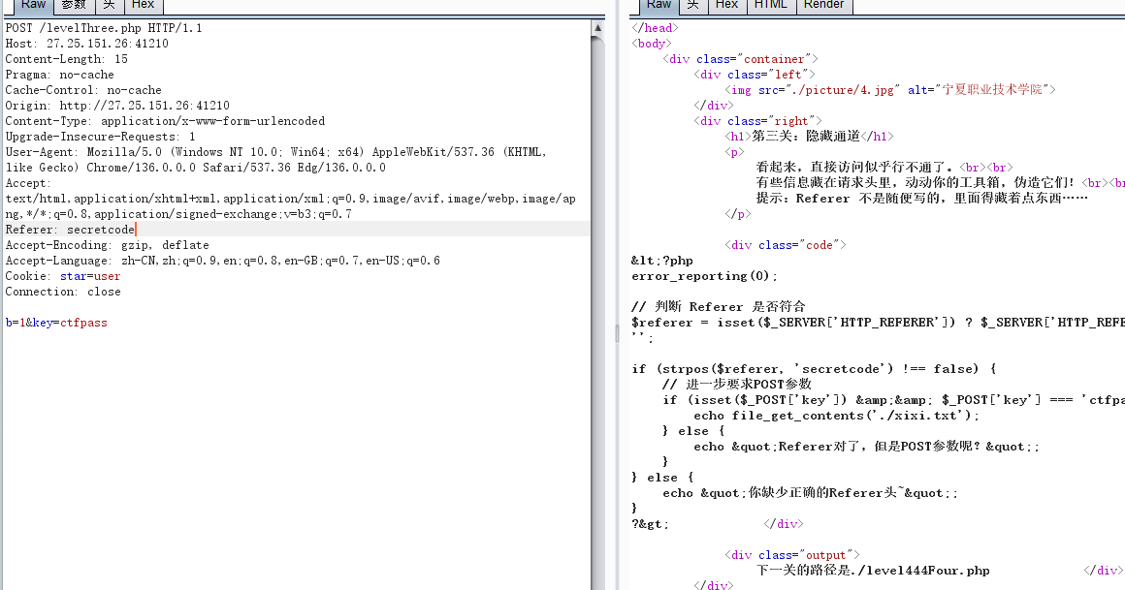This screenshot has width=1125, height=590.
Task: Click the '提示：Referer 不是随便写的' hint line
Action: click(x=921, y=199)
